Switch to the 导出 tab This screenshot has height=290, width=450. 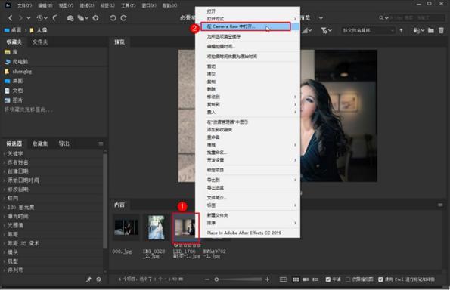[64, 143]
